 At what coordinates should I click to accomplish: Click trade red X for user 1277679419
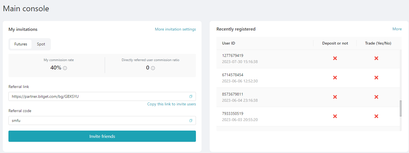(x=376, y=58)
